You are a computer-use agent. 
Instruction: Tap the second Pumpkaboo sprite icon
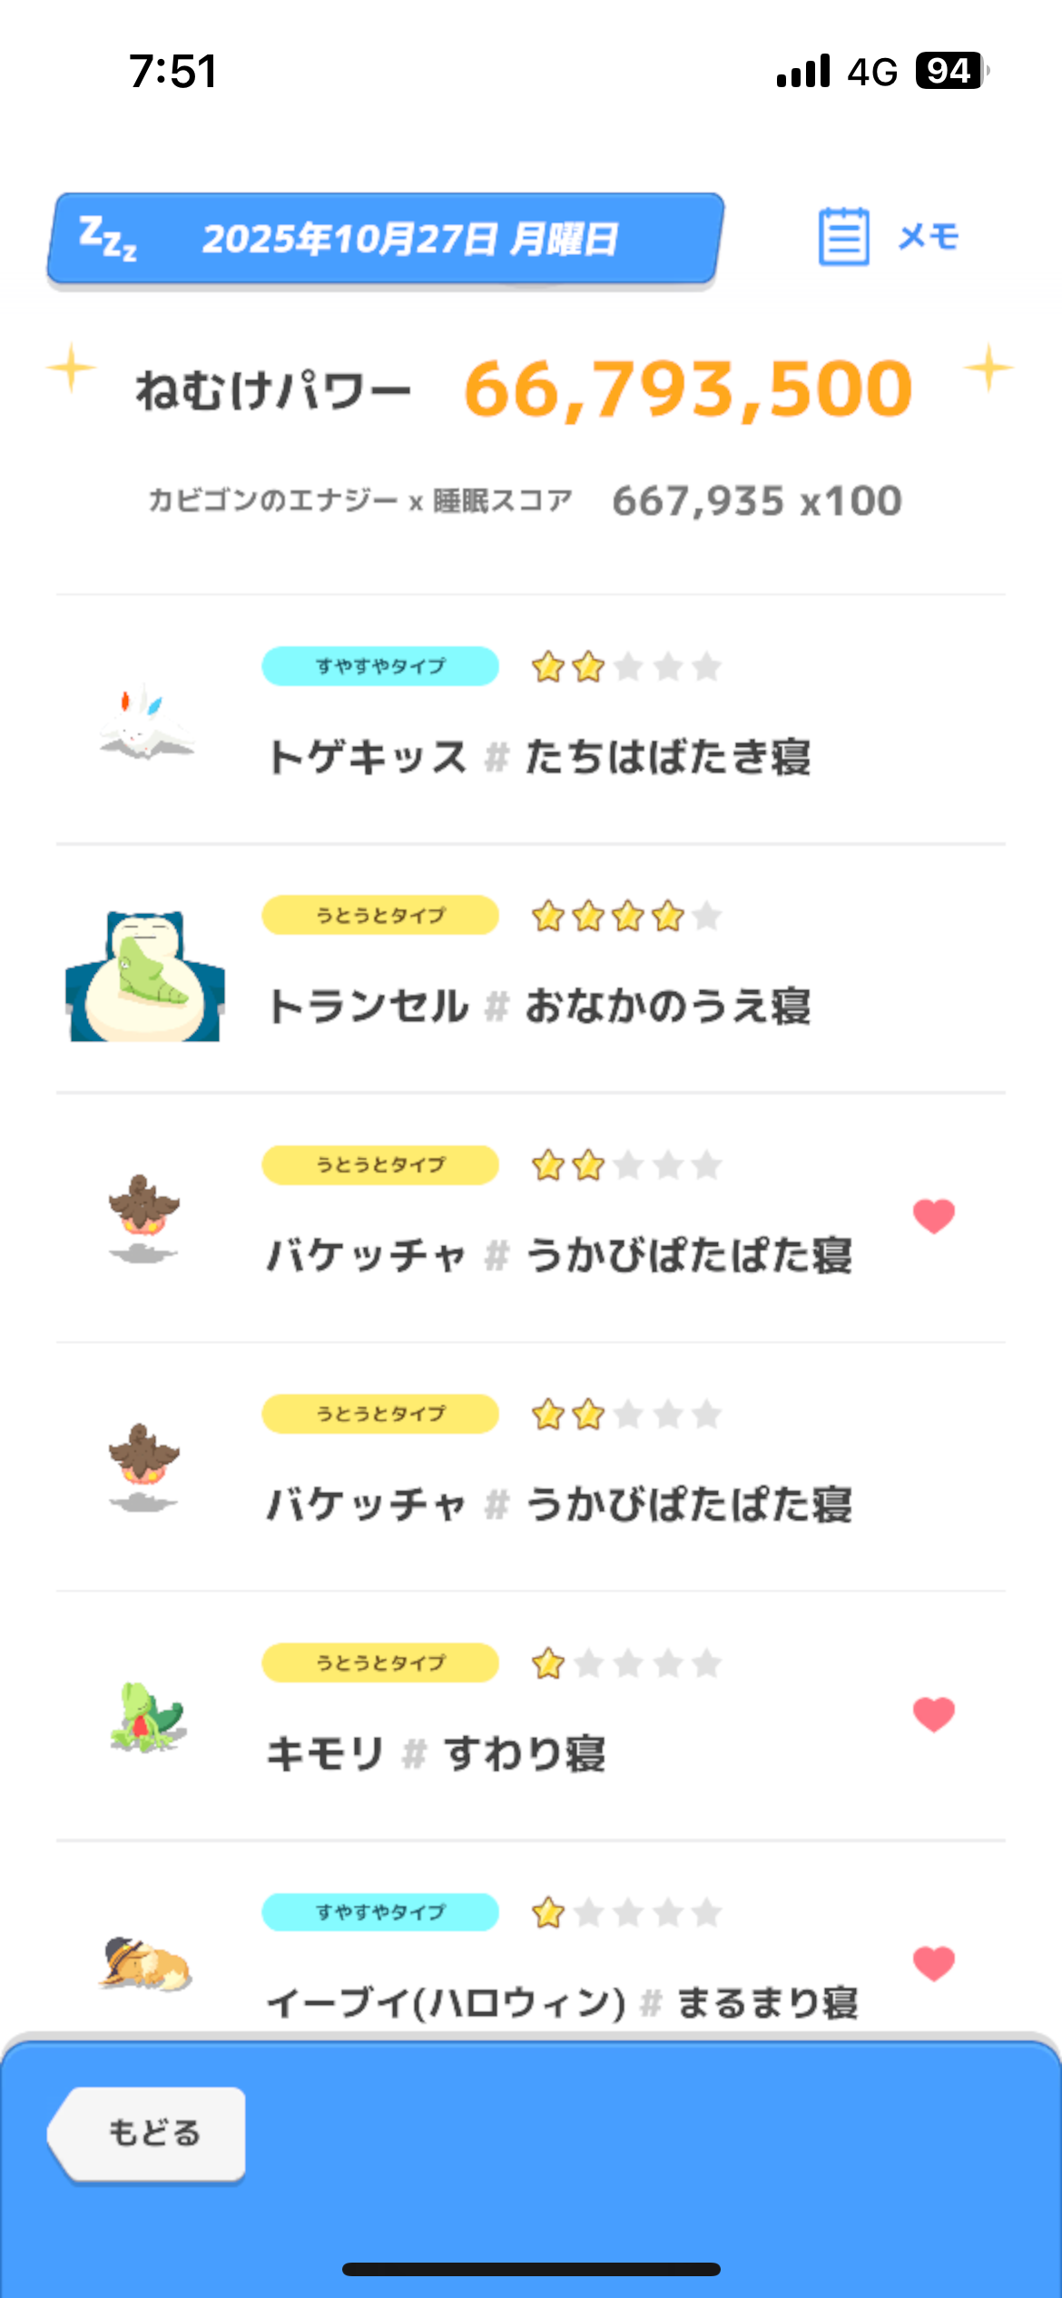click(x=143, y=1467)
